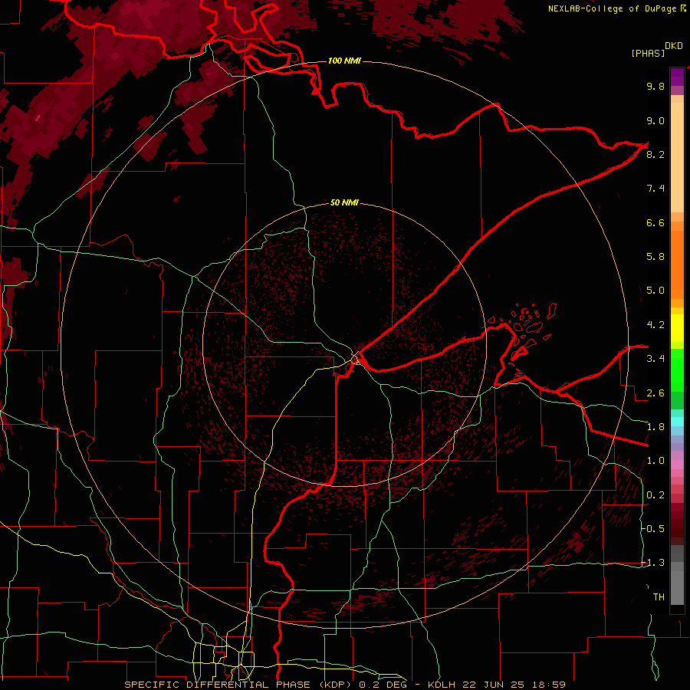Image resolution: width=690 pixels, height=690 pixels.
Task: Click the 4.2 legend value
Action: pos(655,325)
